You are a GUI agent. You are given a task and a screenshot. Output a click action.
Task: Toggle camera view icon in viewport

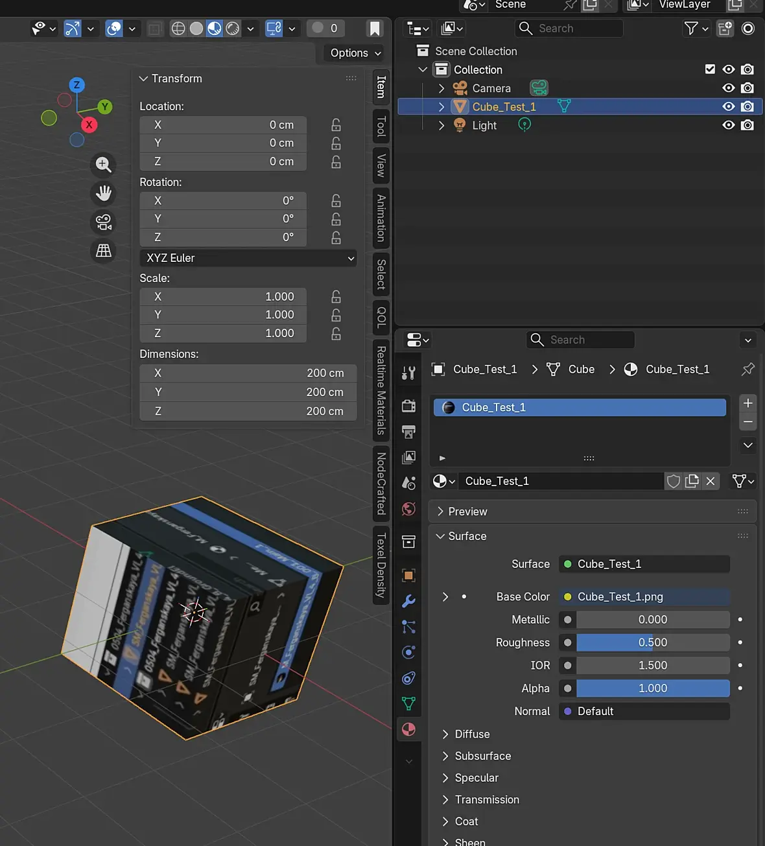[x=104, y=222]
